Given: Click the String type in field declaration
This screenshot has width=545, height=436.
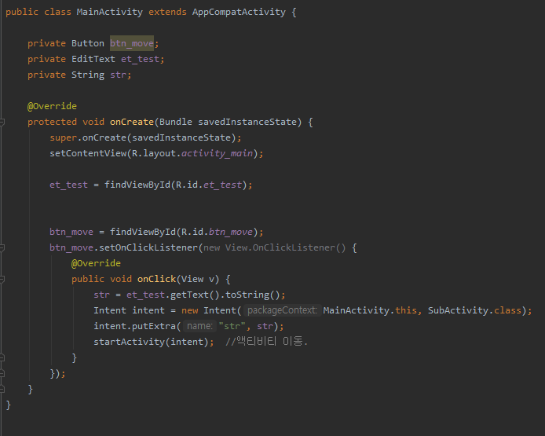Looking at the screenshot, I should click(x=88, y=75).
